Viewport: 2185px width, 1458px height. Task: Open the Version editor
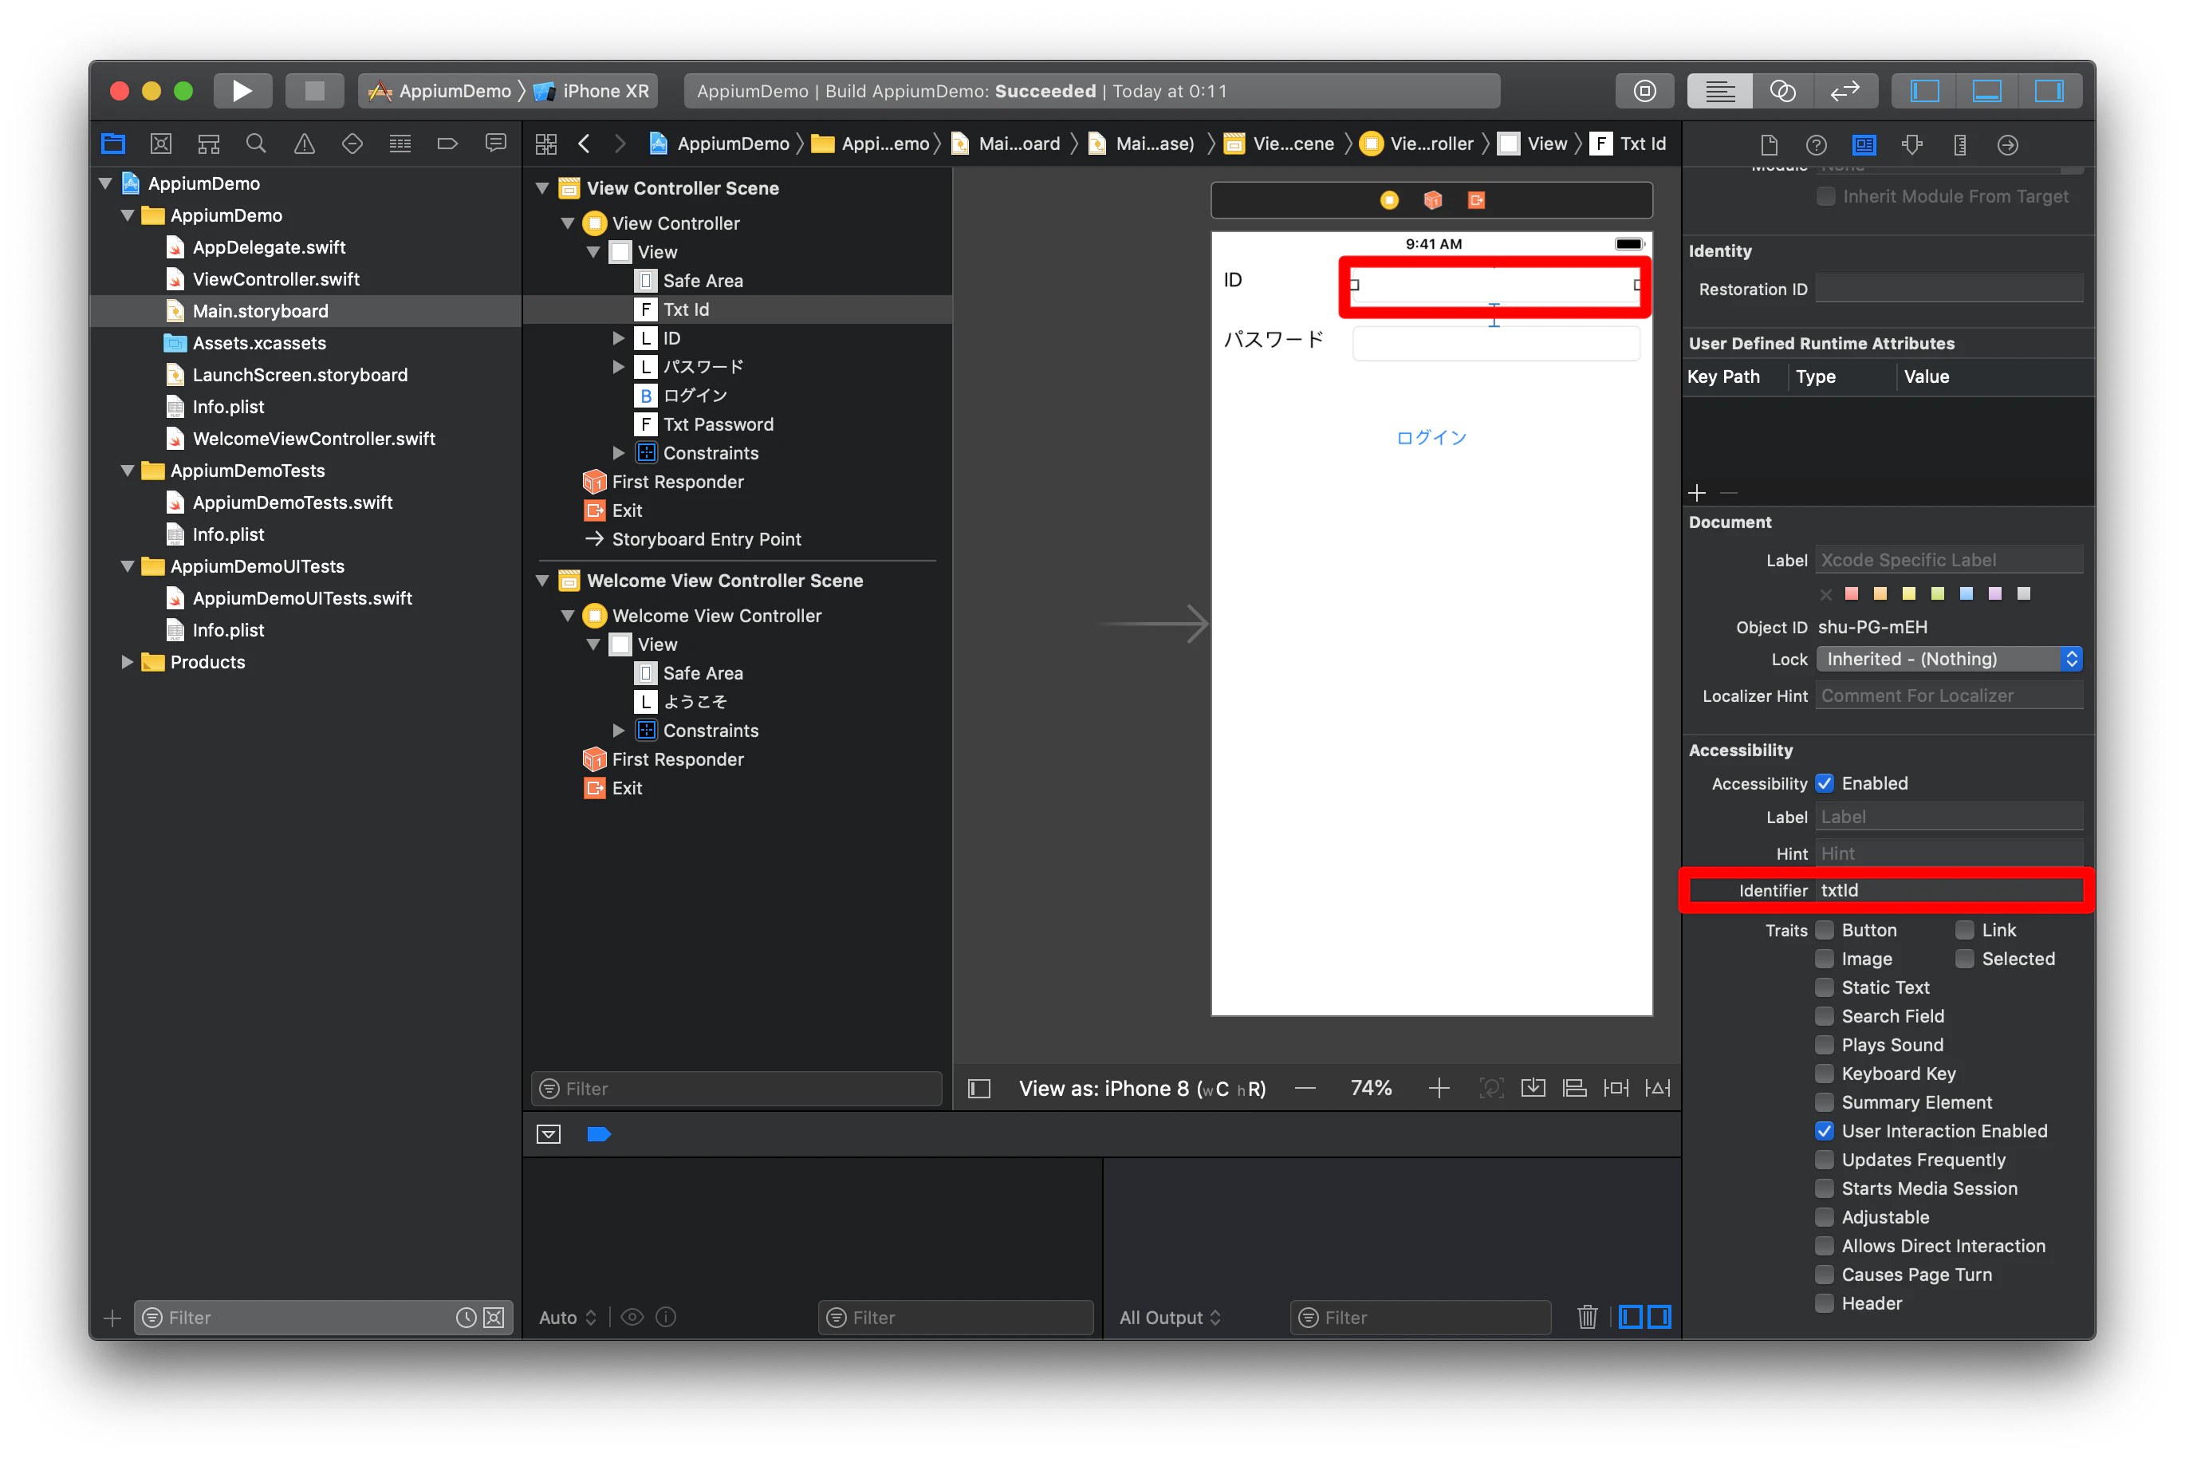coord(1846,91)
